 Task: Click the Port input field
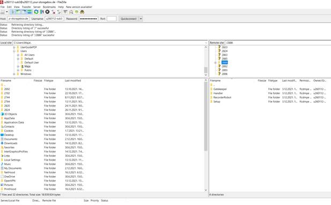point(112,19)
